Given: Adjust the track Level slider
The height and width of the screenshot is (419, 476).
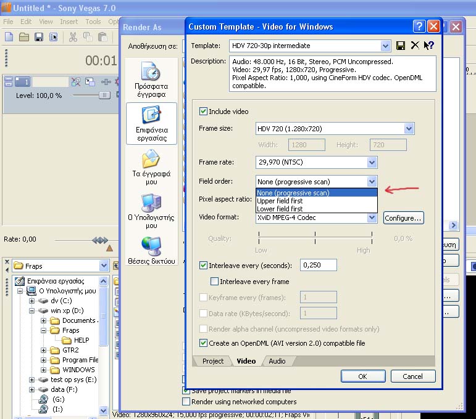Looking at the screenshot, I should [x=104, y=96].
